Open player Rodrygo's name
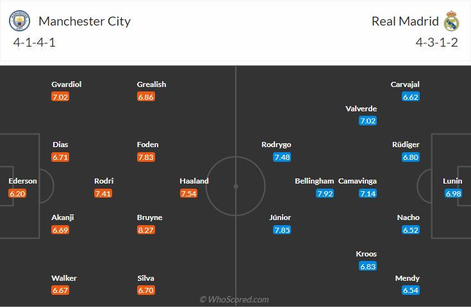This screenshot has height=307, width=471. click(x=276, y=145)
